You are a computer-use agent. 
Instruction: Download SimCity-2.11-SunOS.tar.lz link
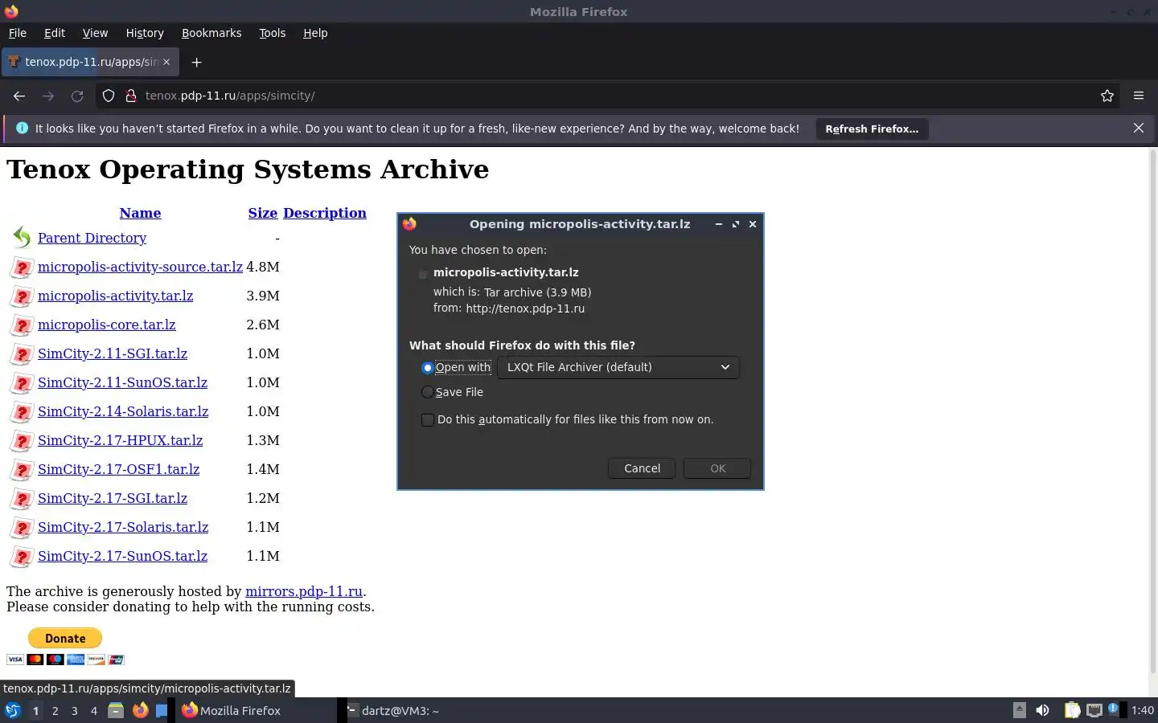122,382
